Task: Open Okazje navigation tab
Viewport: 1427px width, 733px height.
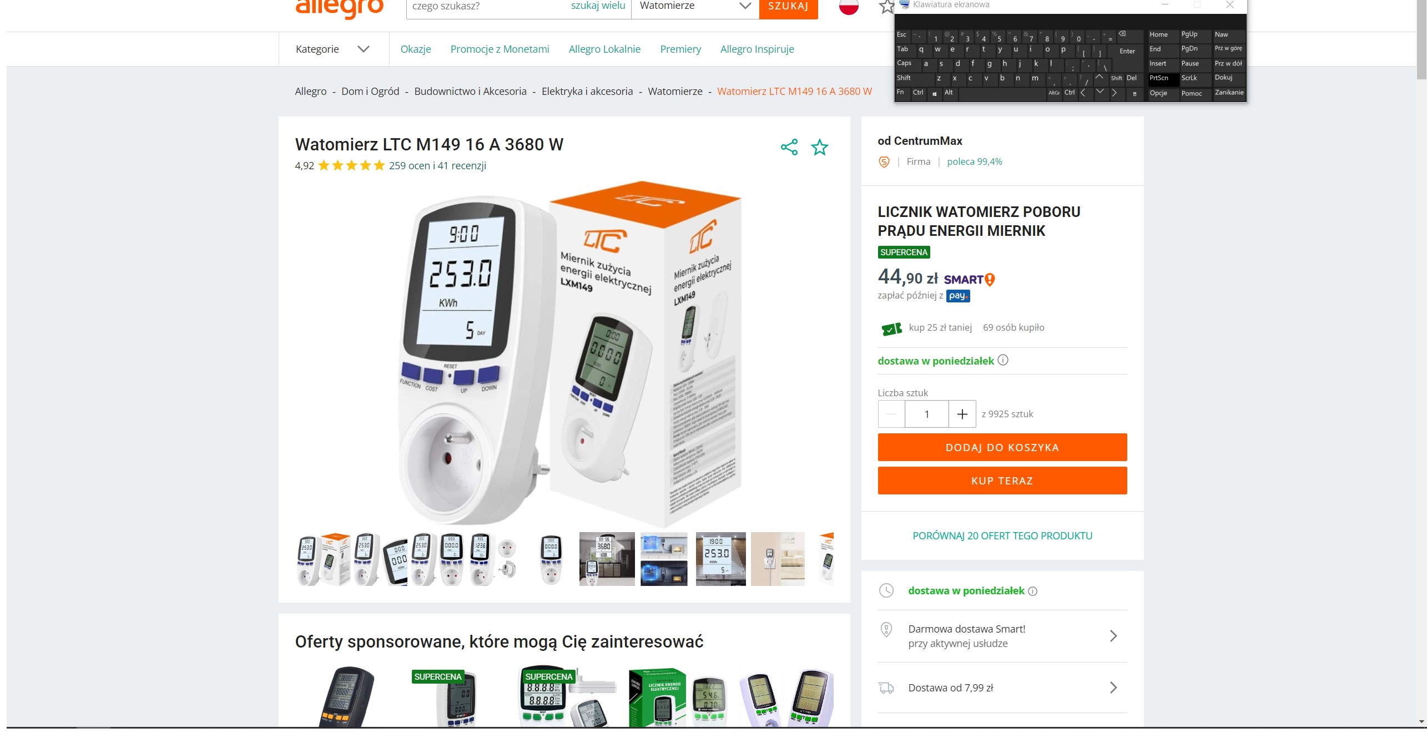Action: 416,49
